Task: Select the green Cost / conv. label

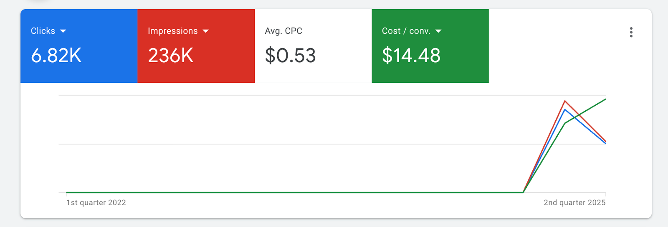Action: pyautogui.click(x=406, y=31)
